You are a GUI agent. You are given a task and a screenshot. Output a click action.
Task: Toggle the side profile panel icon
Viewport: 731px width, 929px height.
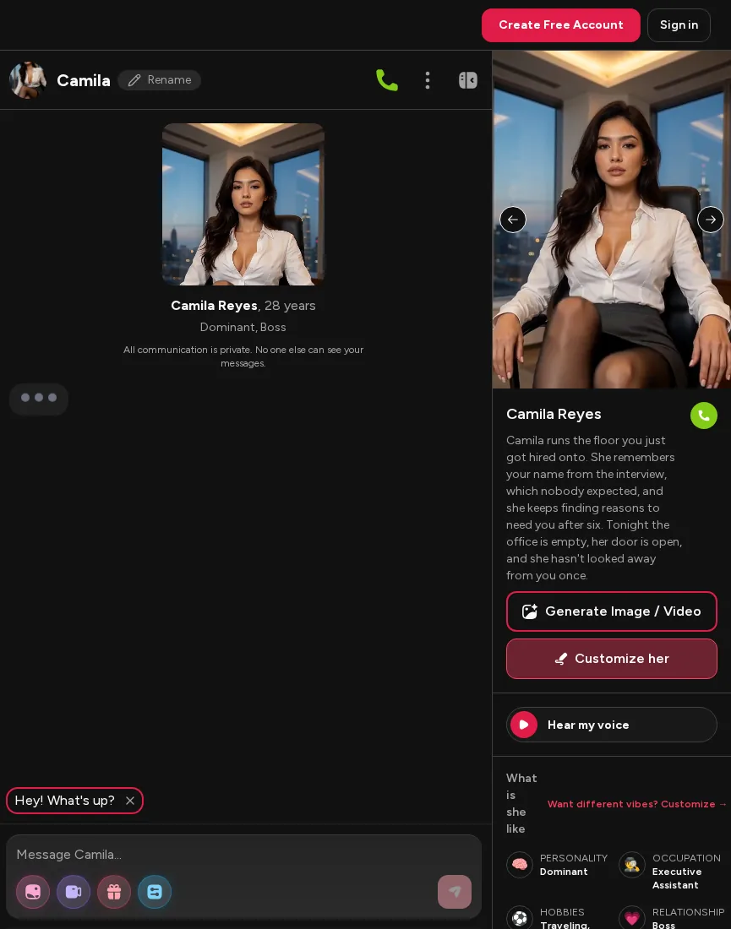(x=468, y=80)
